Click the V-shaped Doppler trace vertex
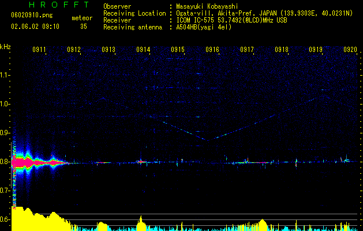This screenshot has width=363, height=231. pos(207,140)
